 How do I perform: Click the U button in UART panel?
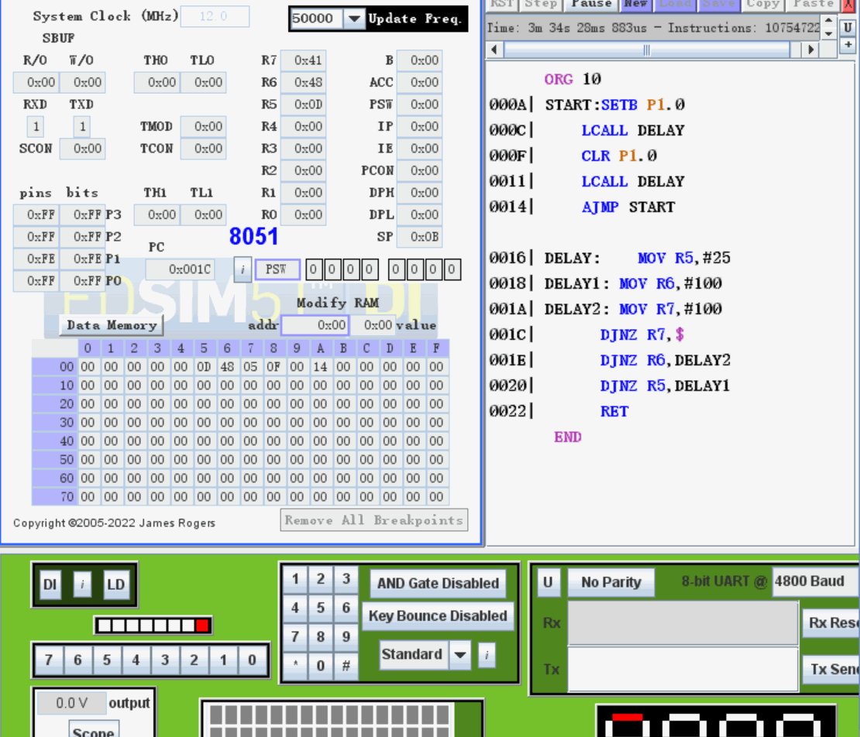547,582
